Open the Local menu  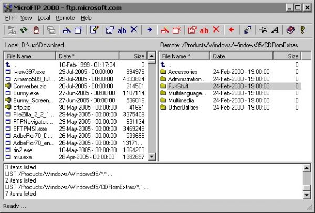(44, 18)
